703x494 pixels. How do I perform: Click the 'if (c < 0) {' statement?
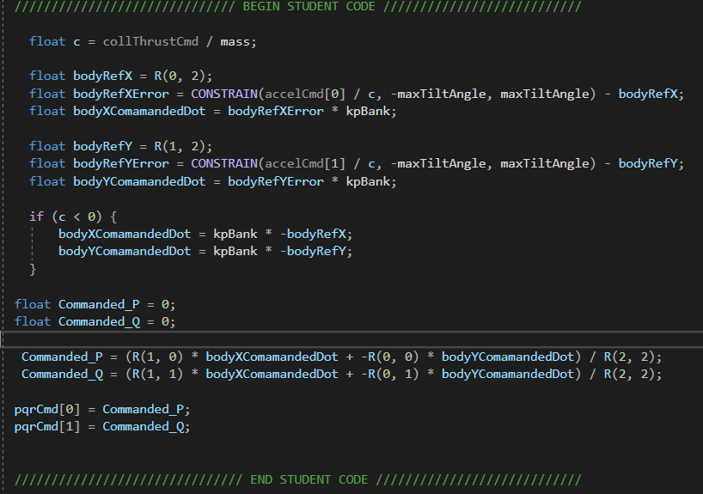click(73, 217)
